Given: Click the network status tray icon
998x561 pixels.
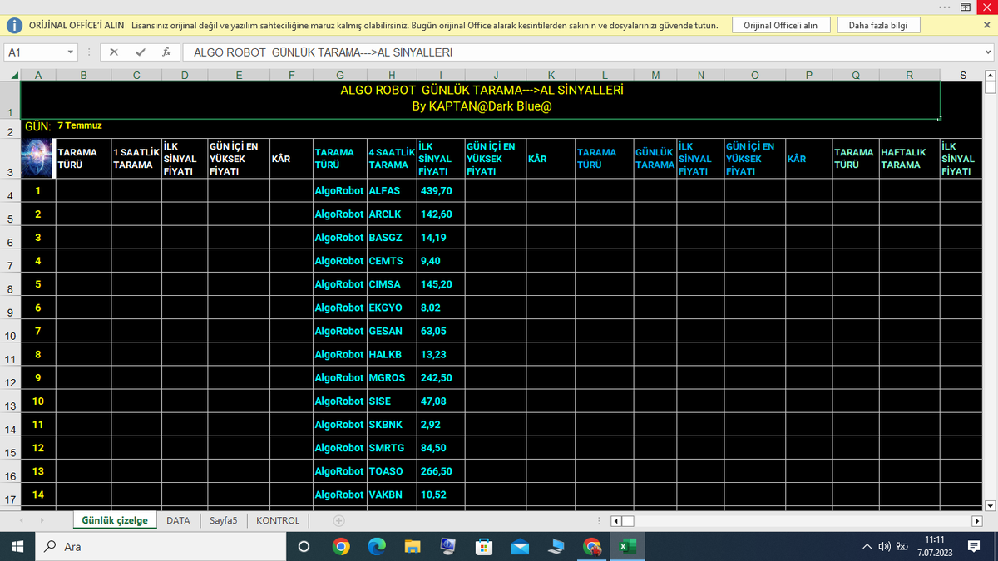Looking at the screenshot, I should 901,546.
